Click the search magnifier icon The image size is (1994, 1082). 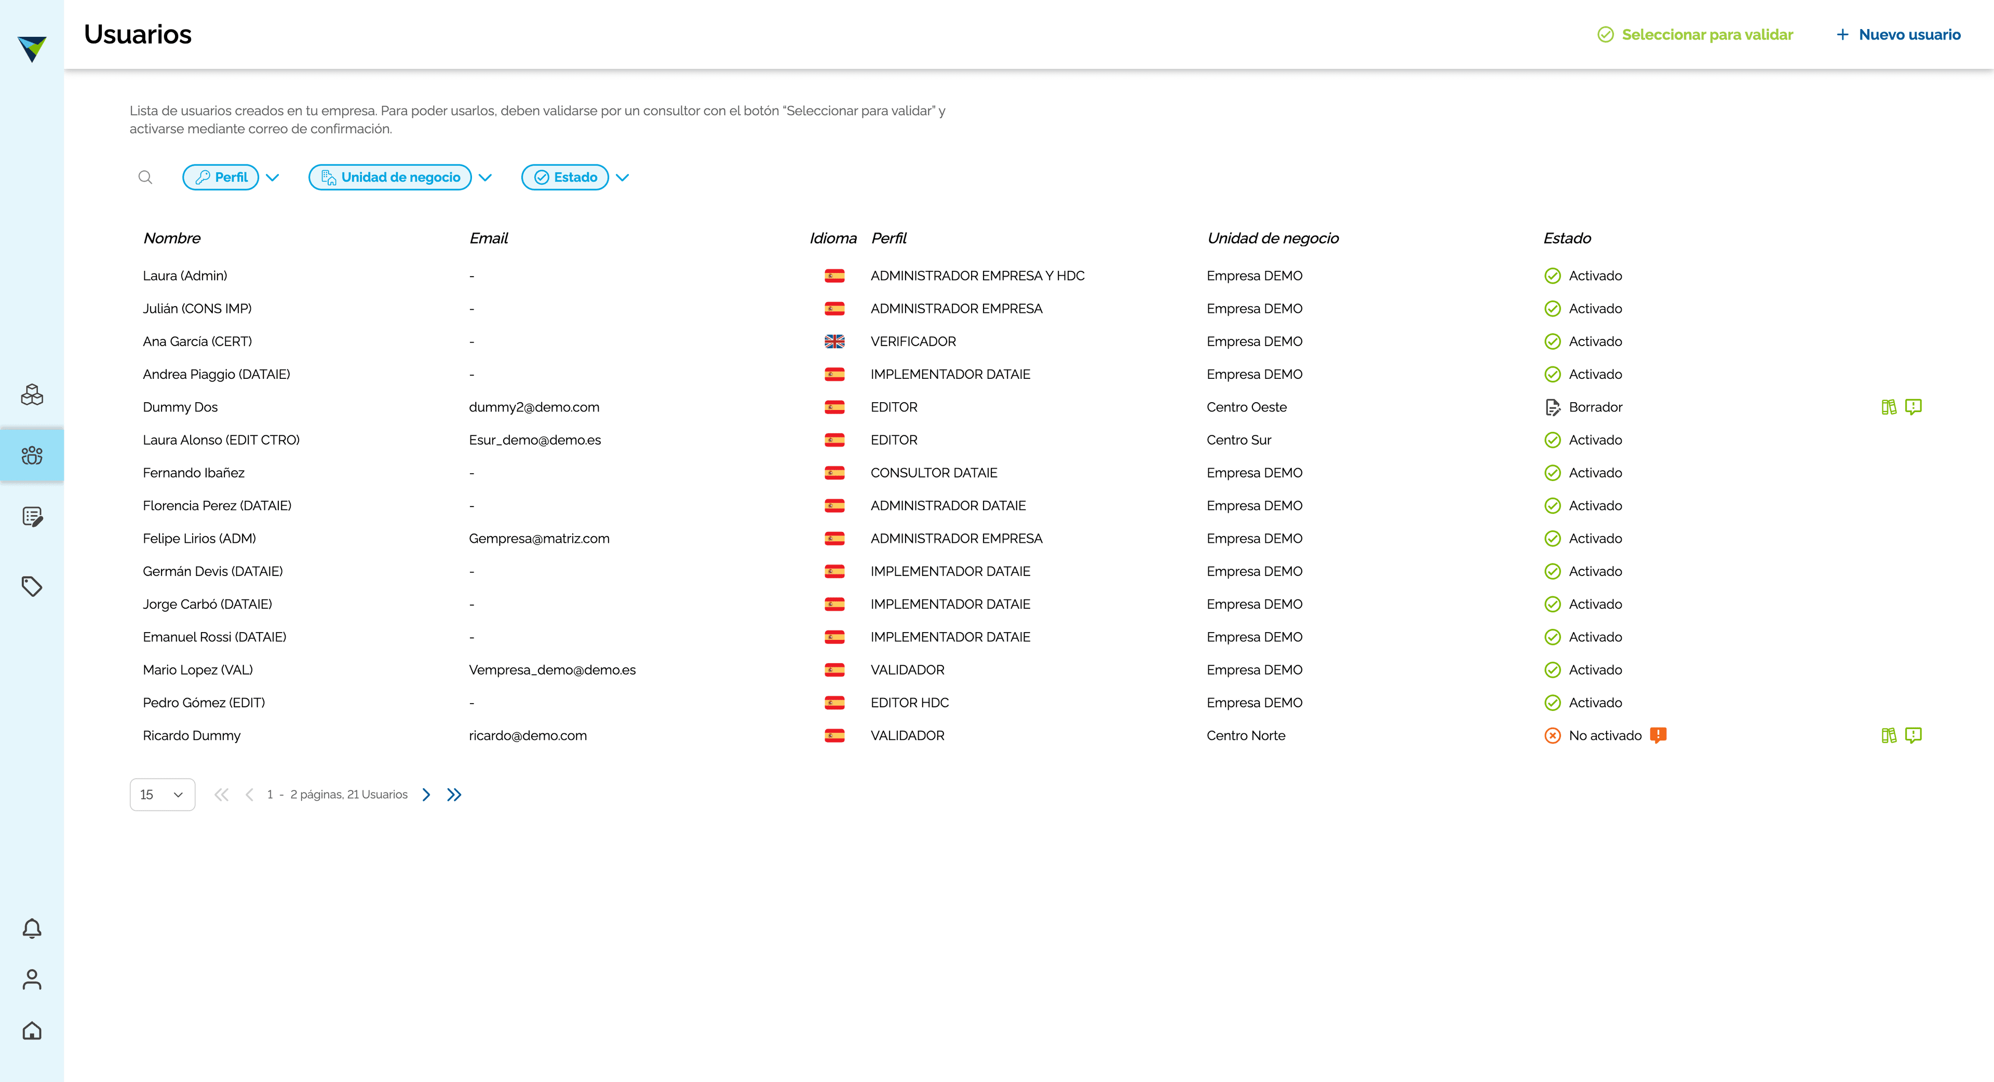(x=145, y=177)
